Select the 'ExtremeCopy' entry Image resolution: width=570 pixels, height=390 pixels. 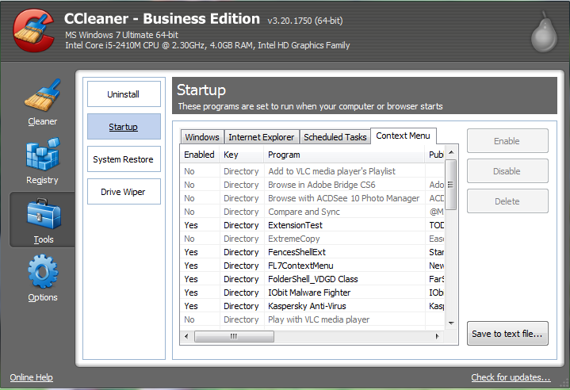point(312,239)
